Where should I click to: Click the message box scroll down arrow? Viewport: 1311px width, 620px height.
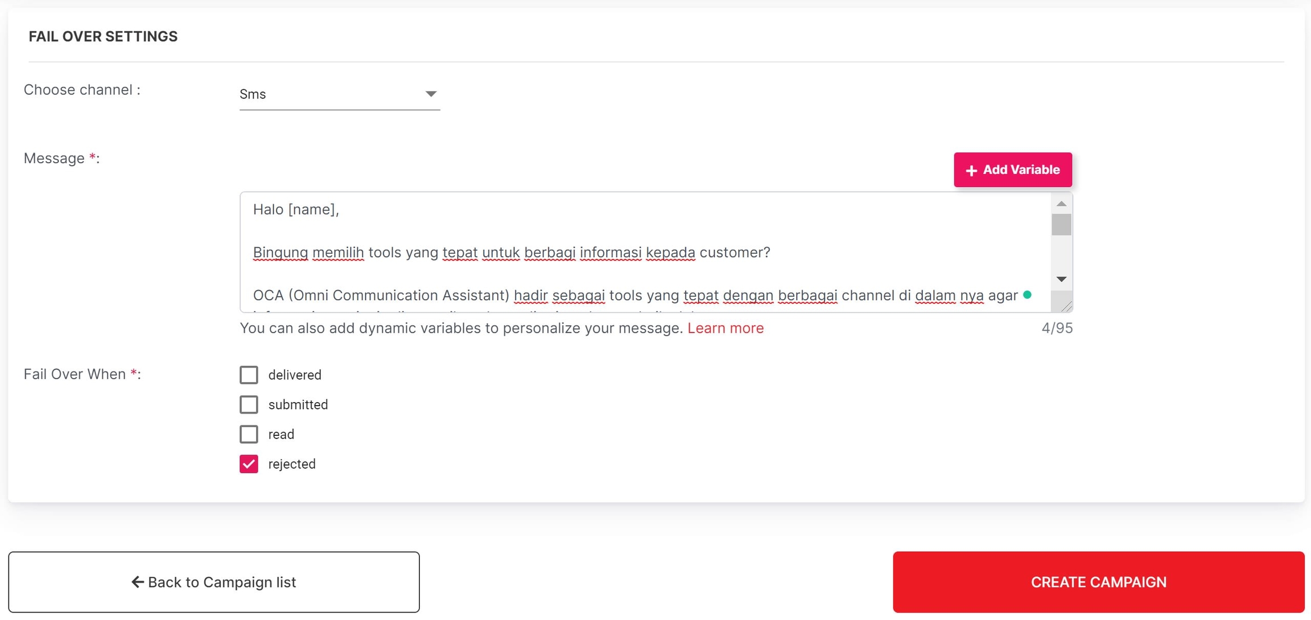point(1061,279)
